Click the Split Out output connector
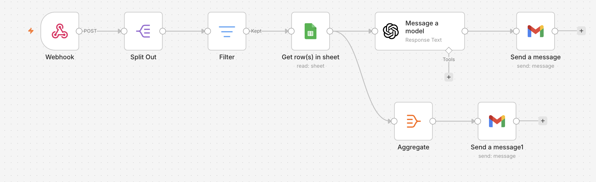 [x=163, y=31]
